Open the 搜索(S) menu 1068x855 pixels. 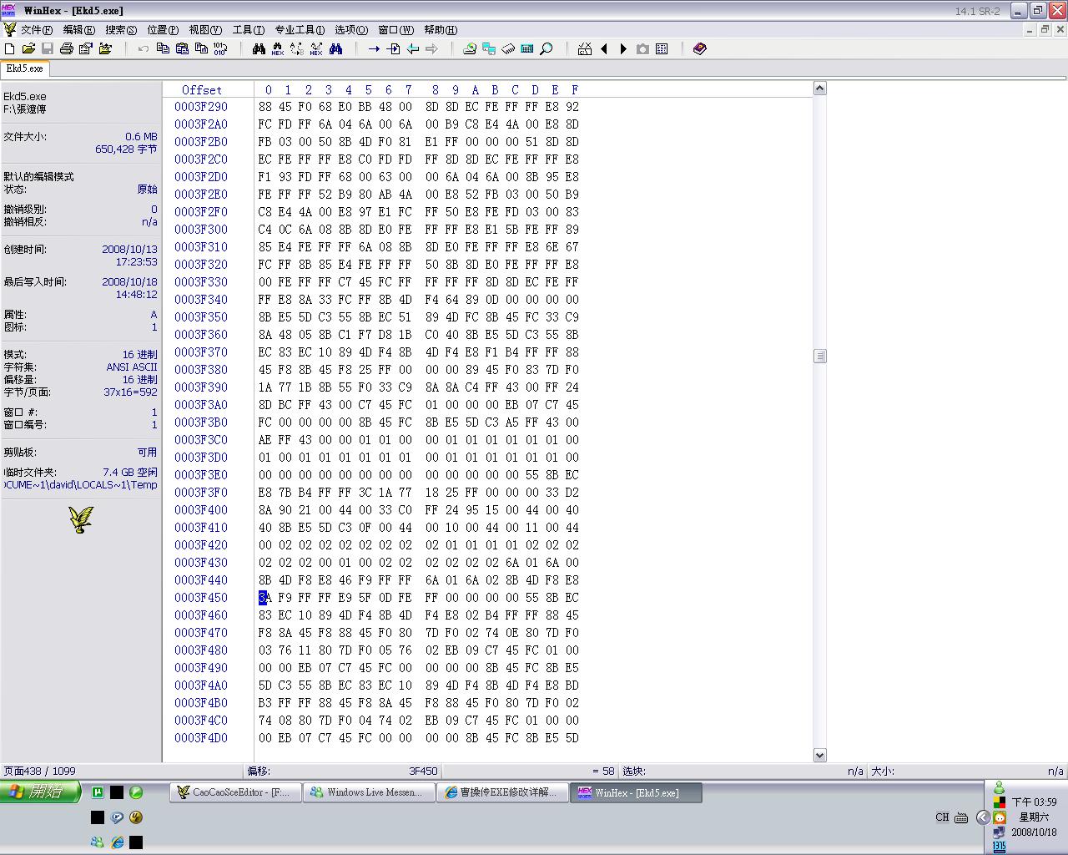pyautogui.click(x=121, y=30)
